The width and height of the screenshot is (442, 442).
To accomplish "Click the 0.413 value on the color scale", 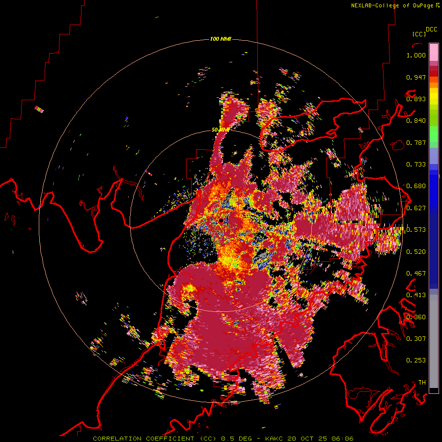I will 416,295.
